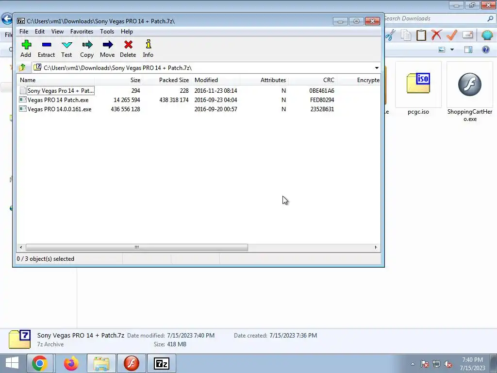Screen dimensions: 497x373
Task: Click the horizontal scrollbar thumb in file list
Action: pos(136,247)
